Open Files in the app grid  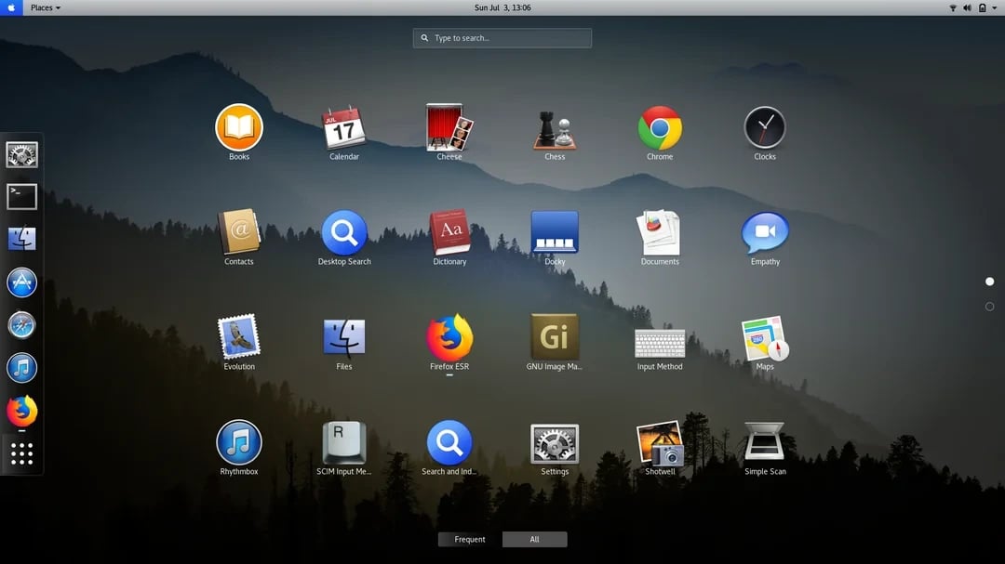click(344, 337)
